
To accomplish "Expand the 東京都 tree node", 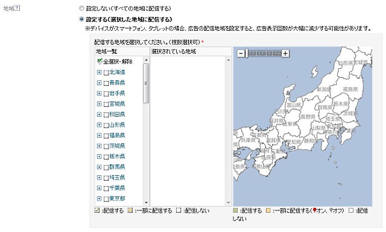I will pos(99,199).
